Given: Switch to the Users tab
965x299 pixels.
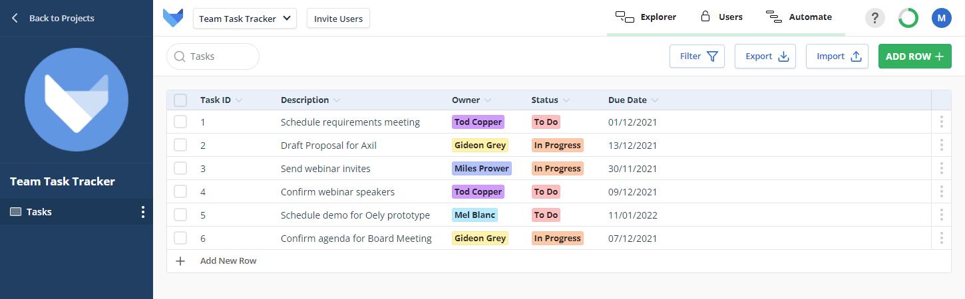Looking at the screenshot, I should pyautogui.click(x=721, y=17).
